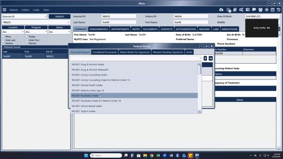Click the Windows taskbar search box
The image size is (283, 159).
pyautogui.click(x=106, y=155)
